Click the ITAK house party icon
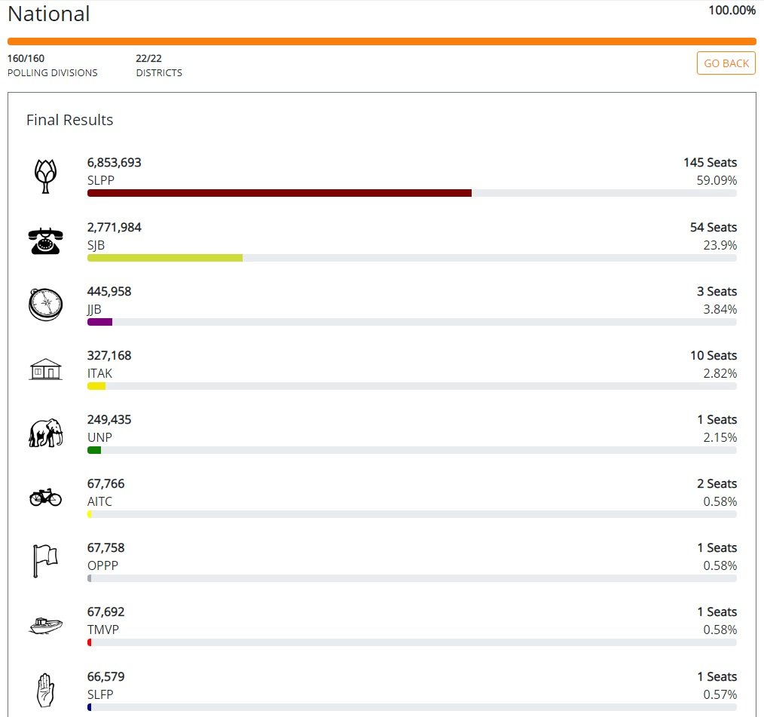 click(45, 369)
